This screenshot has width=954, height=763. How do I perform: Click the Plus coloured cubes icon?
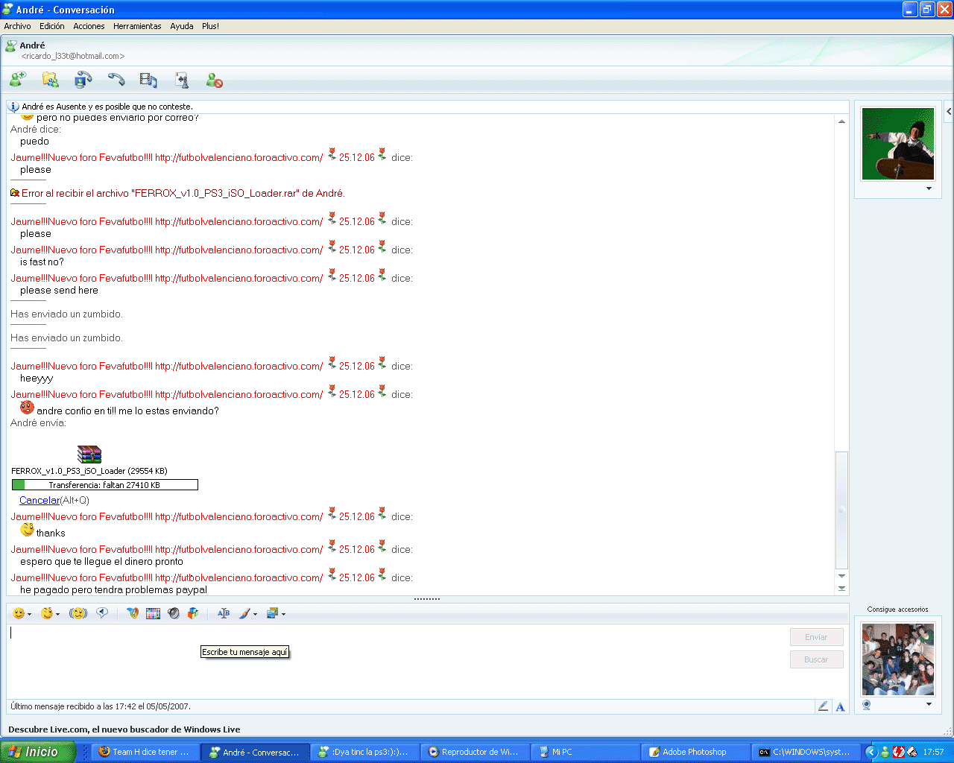(x=194, y=613)
